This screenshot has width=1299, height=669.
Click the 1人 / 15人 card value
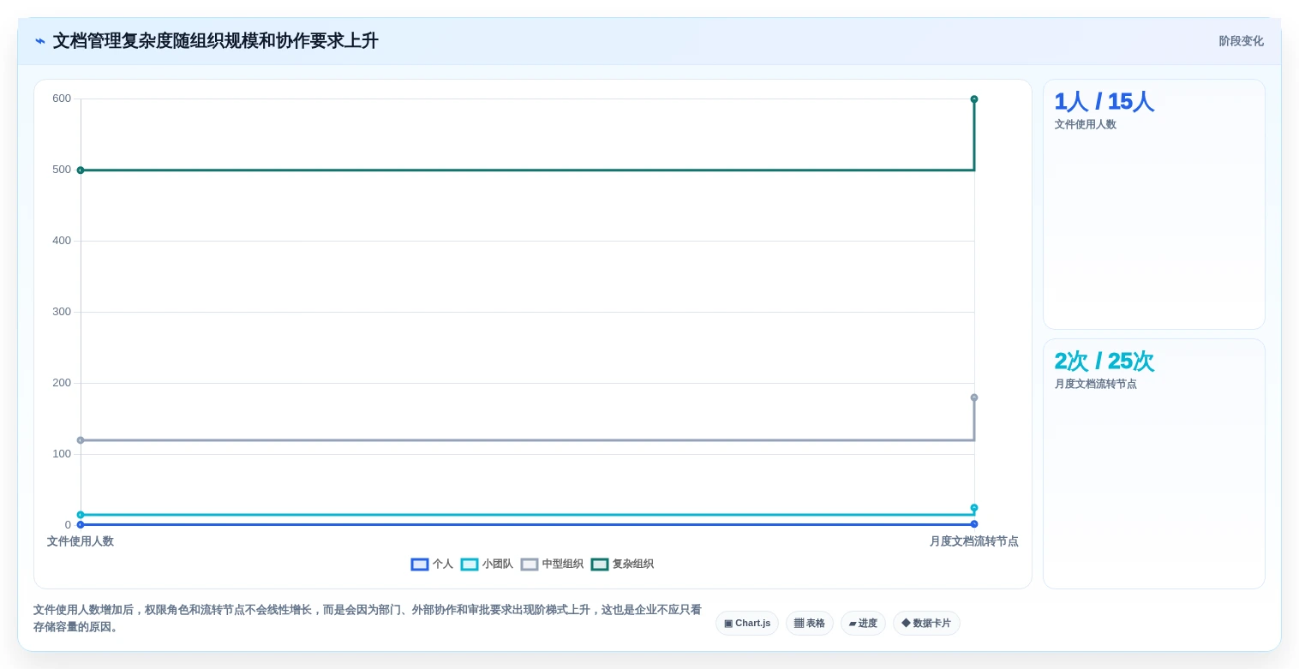1104,102
